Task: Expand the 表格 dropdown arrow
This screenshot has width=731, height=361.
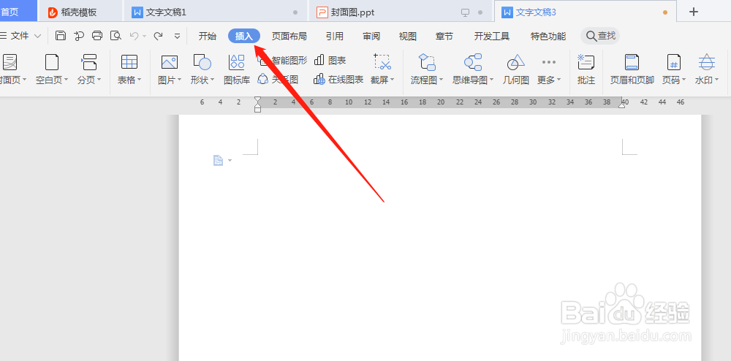Action: (x=138, y=80)
